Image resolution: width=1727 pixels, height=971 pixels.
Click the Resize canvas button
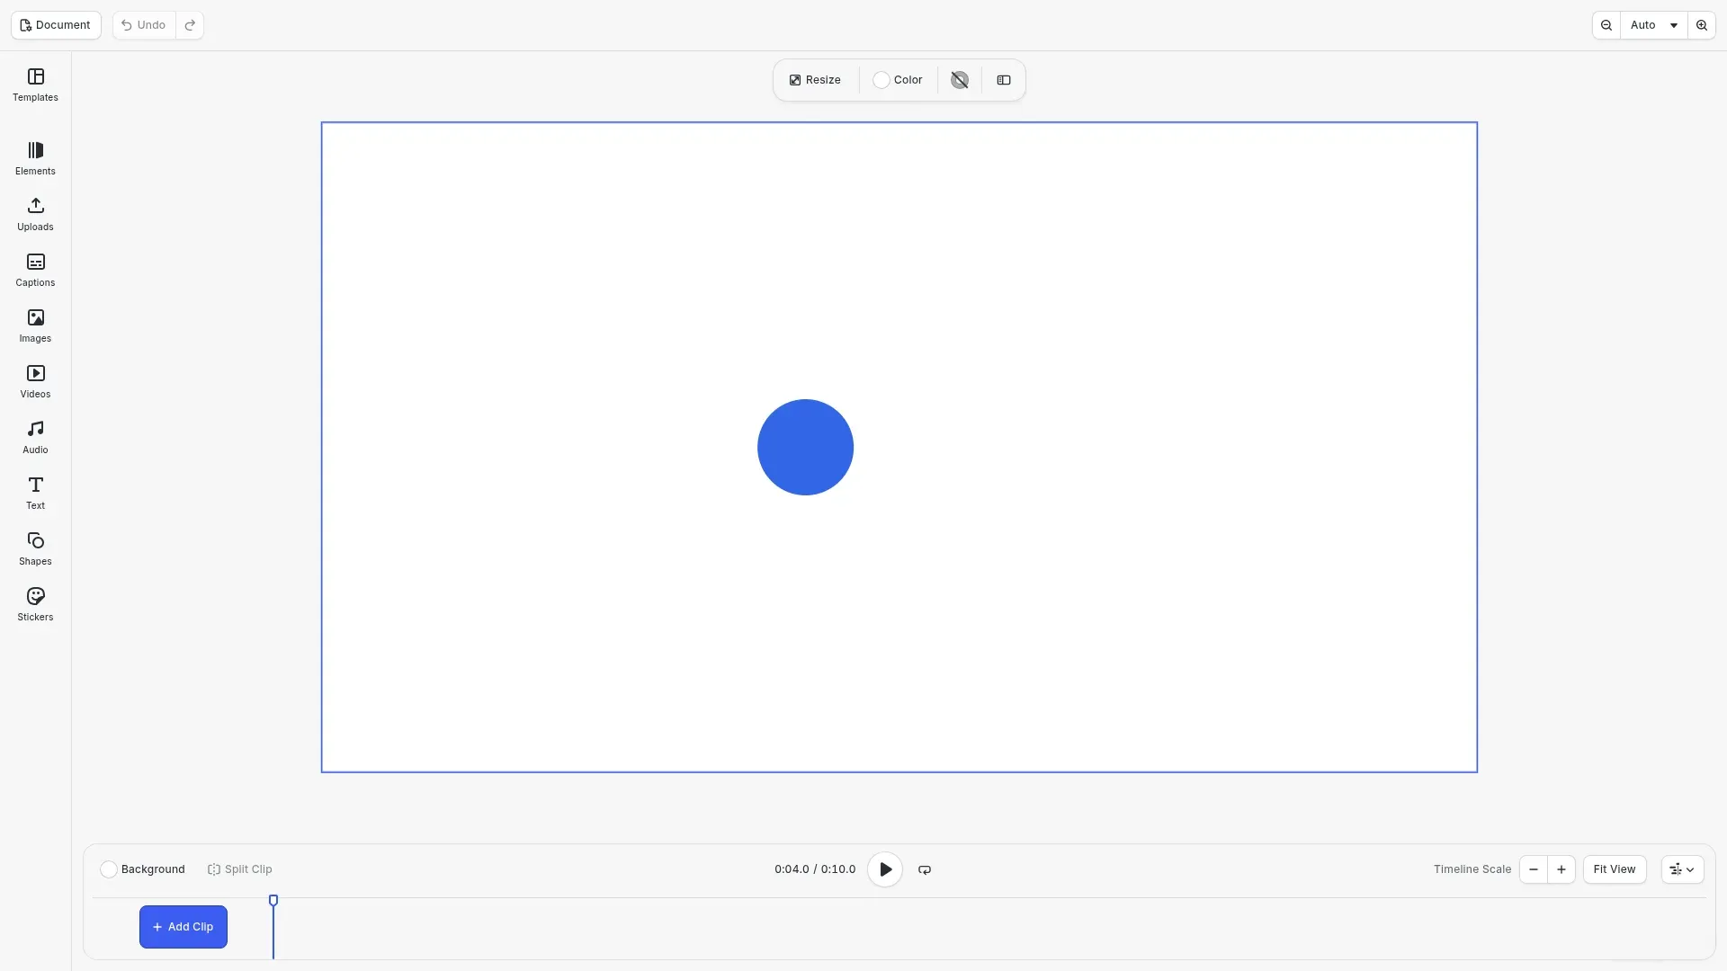click(x=815, y=80)
